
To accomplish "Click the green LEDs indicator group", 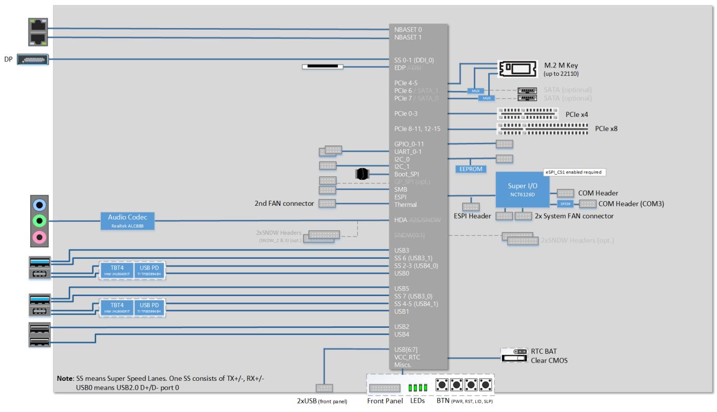I will 418,388.
